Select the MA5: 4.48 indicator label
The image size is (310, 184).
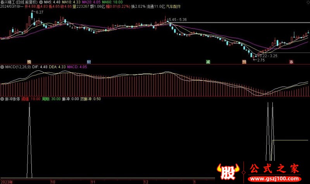tap(52, 2)
